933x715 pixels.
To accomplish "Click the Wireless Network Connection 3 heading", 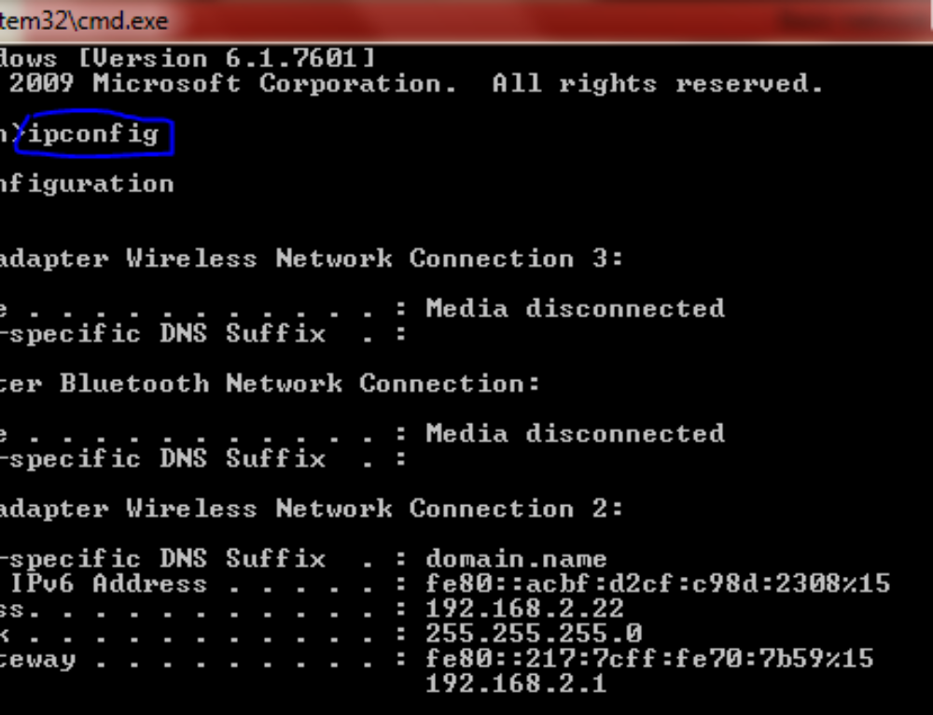I will (x=373, y=259).
